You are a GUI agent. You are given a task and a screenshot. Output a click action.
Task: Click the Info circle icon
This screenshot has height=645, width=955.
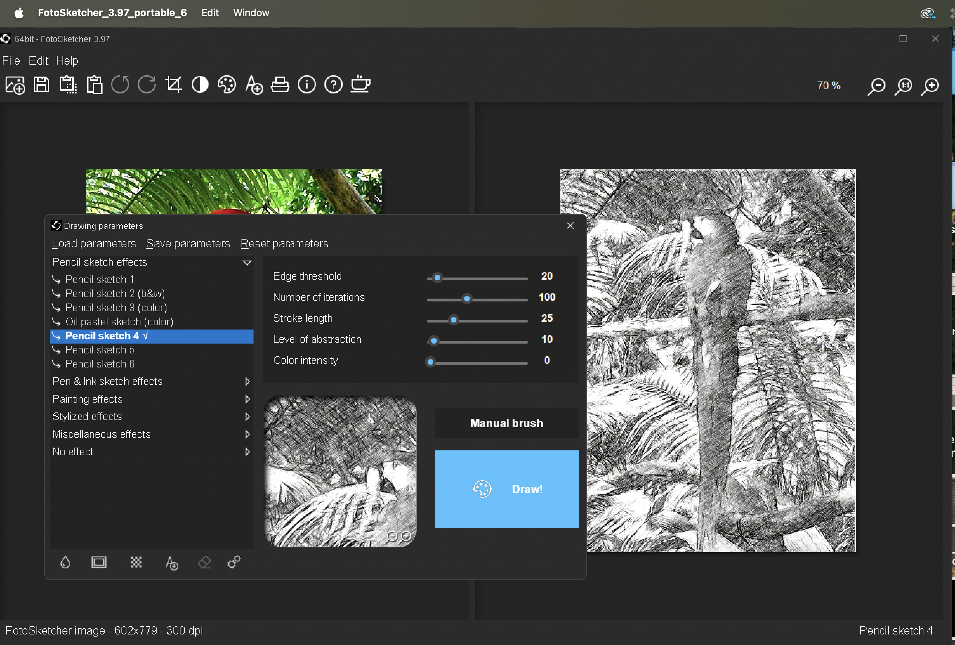coord(307,85)
